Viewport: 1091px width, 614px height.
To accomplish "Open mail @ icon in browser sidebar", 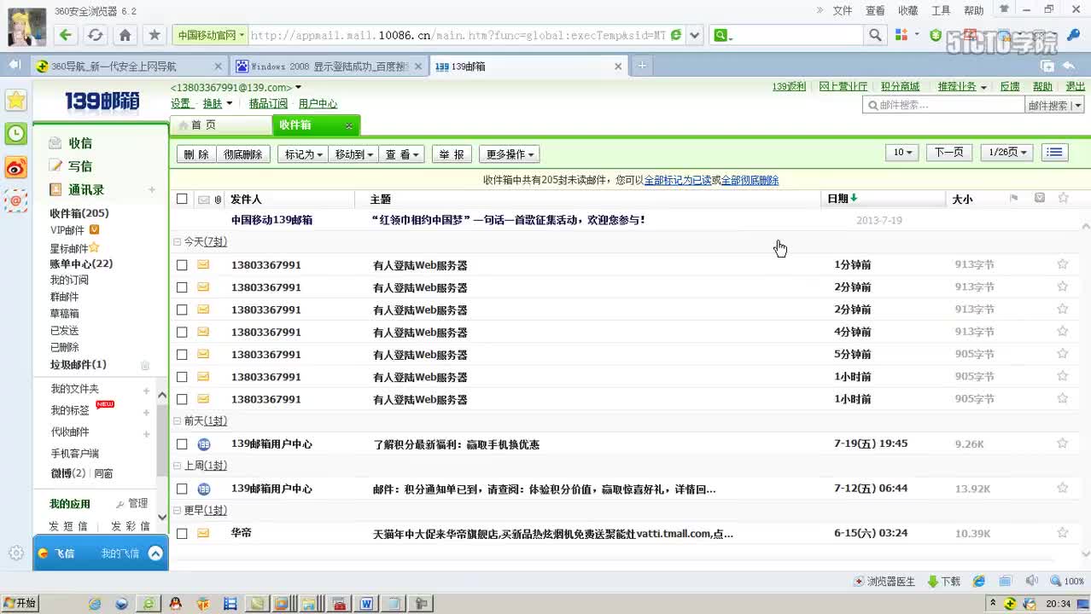I will point(16,200).
